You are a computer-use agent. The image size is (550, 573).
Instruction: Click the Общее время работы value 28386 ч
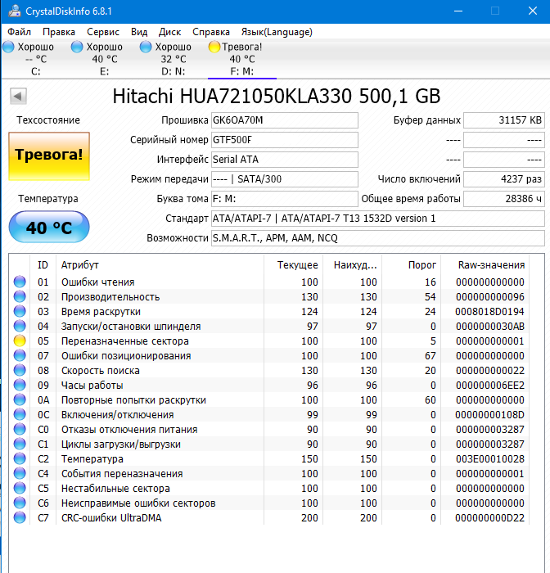pyautogui.click(x=504, y=199)
